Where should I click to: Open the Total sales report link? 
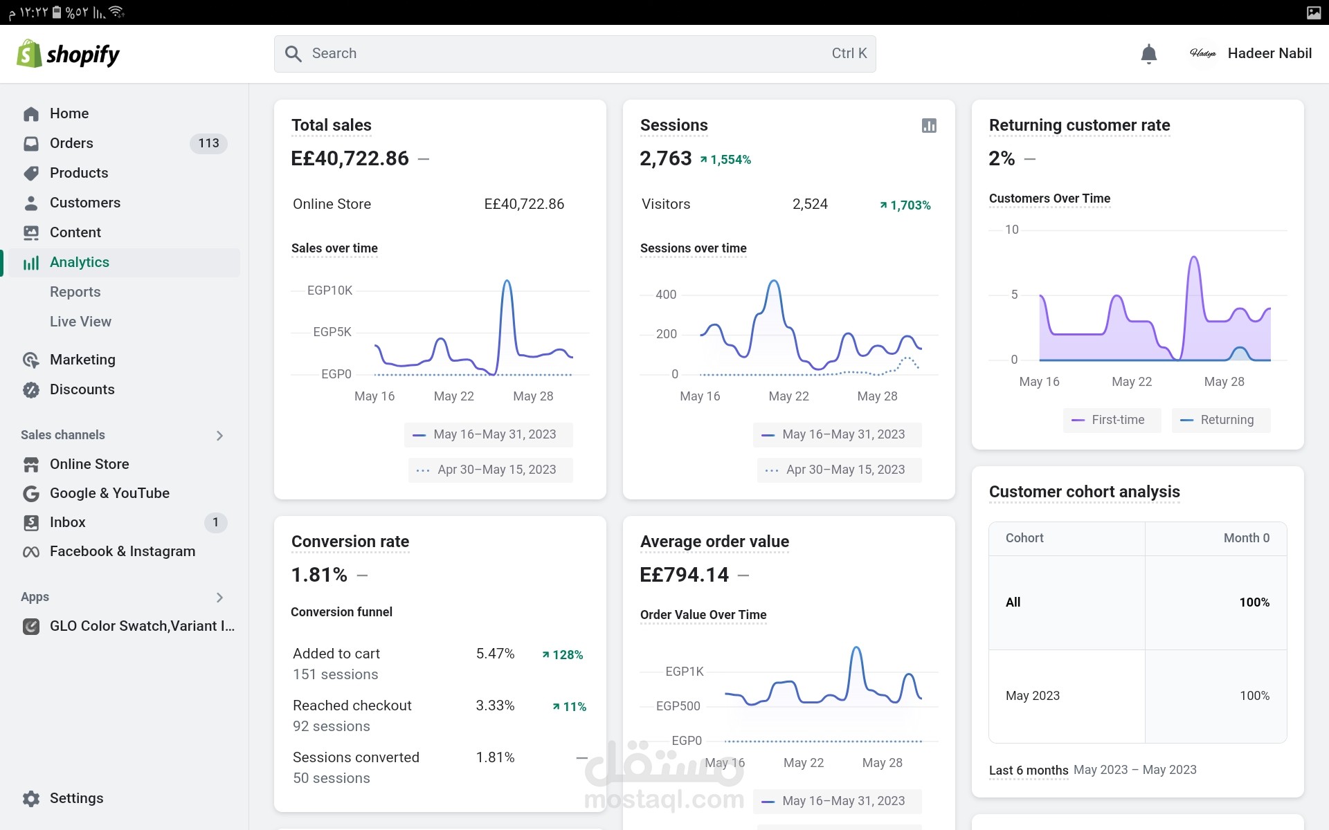[x=331, y=125]
